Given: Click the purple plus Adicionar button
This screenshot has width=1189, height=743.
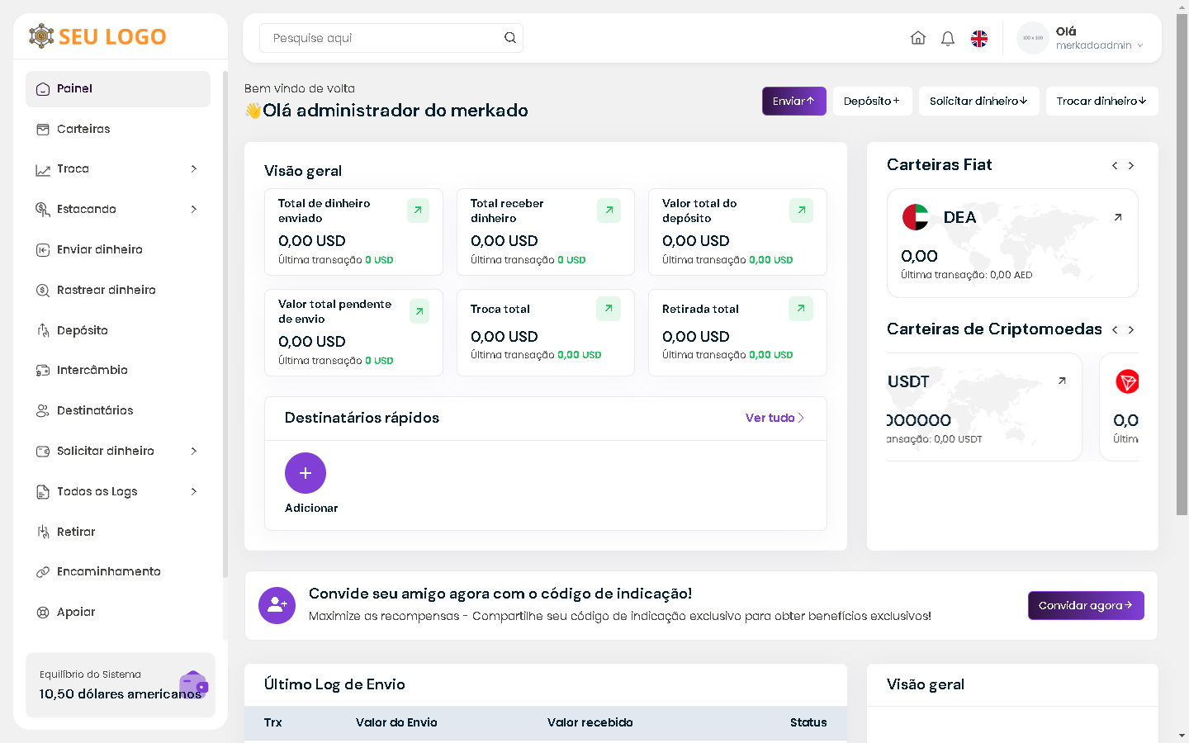Looking at the screenshot, I should [306, 473].
